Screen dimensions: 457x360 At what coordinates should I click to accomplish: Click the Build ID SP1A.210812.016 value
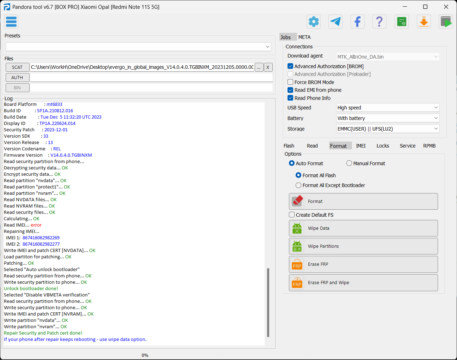tap(55, 110)
